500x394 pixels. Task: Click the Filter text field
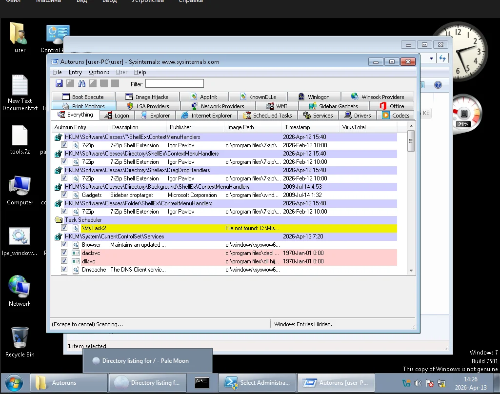point(175,84)
